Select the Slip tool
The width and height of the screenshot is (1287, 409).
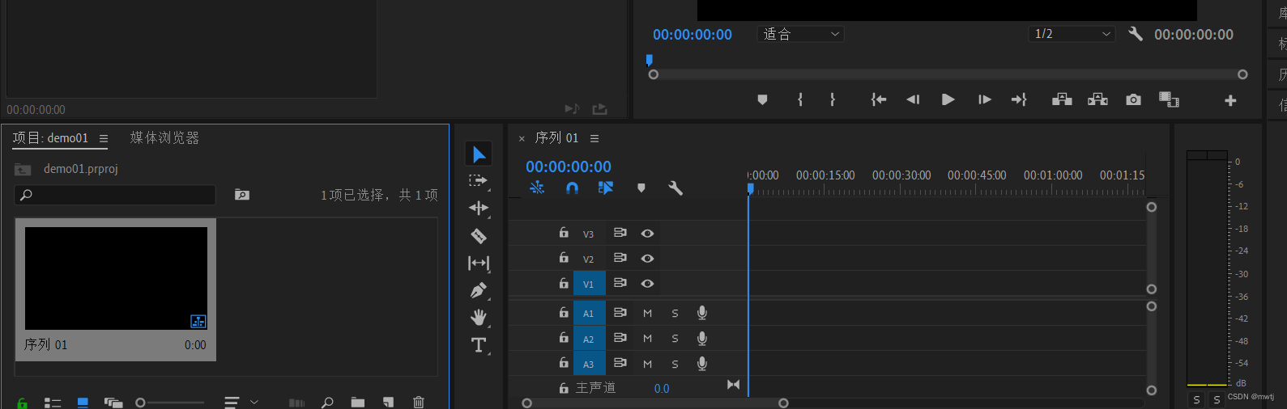click(479, 263)
